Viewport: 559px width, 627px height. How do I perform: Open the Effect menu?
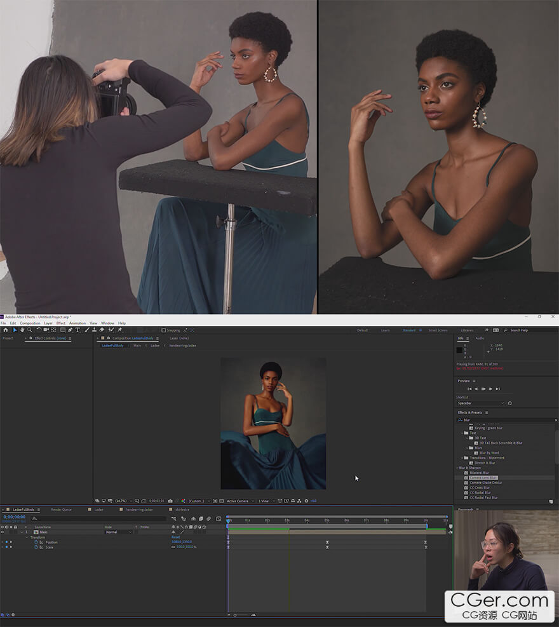61,323
